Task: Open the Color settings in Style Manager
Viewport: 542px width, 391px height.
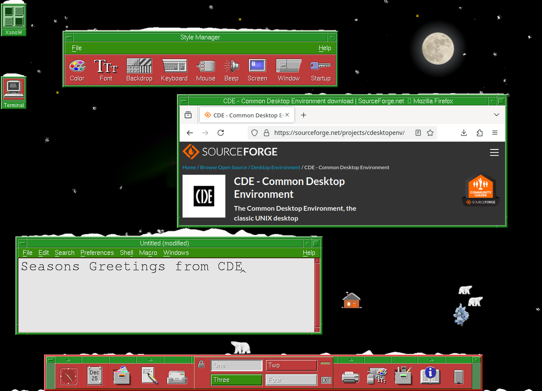Action: click(x=77, y=70)
